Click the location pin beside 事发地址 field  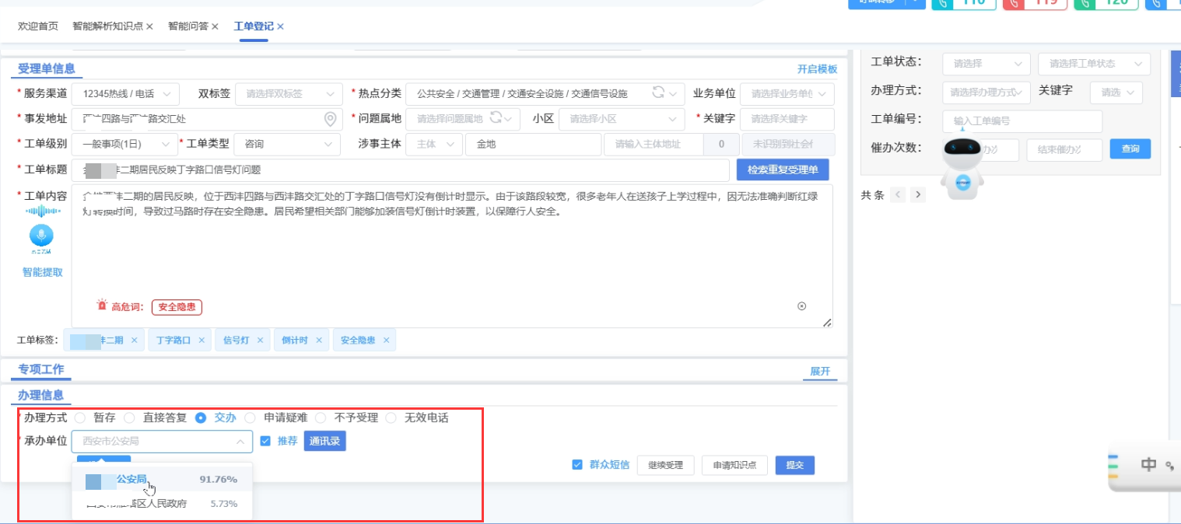pos(329,119)
